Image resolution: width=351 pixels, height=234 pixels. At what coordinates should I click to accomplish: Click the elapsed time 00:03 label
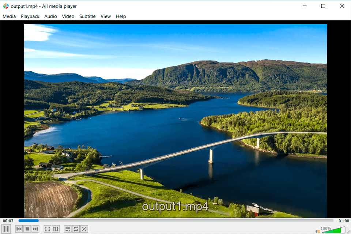point(8,221)
